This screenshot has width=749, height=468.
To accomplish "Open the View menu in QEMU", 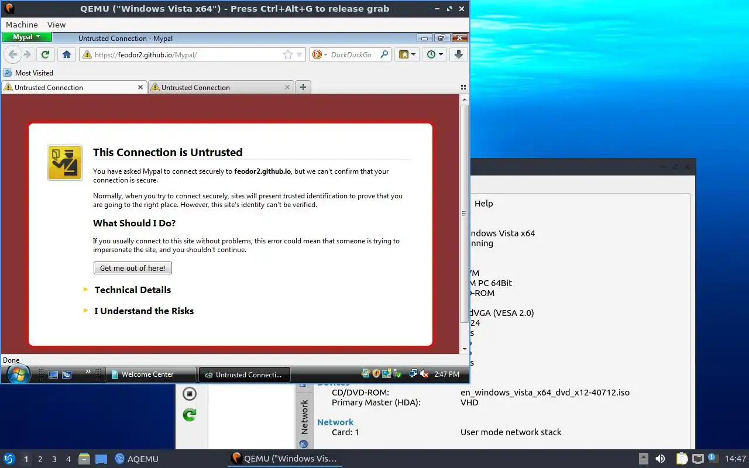I will point(57,25).
